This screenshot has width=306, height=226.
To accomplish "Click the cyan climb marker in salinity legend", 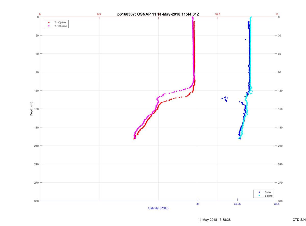I will (259, 196).
